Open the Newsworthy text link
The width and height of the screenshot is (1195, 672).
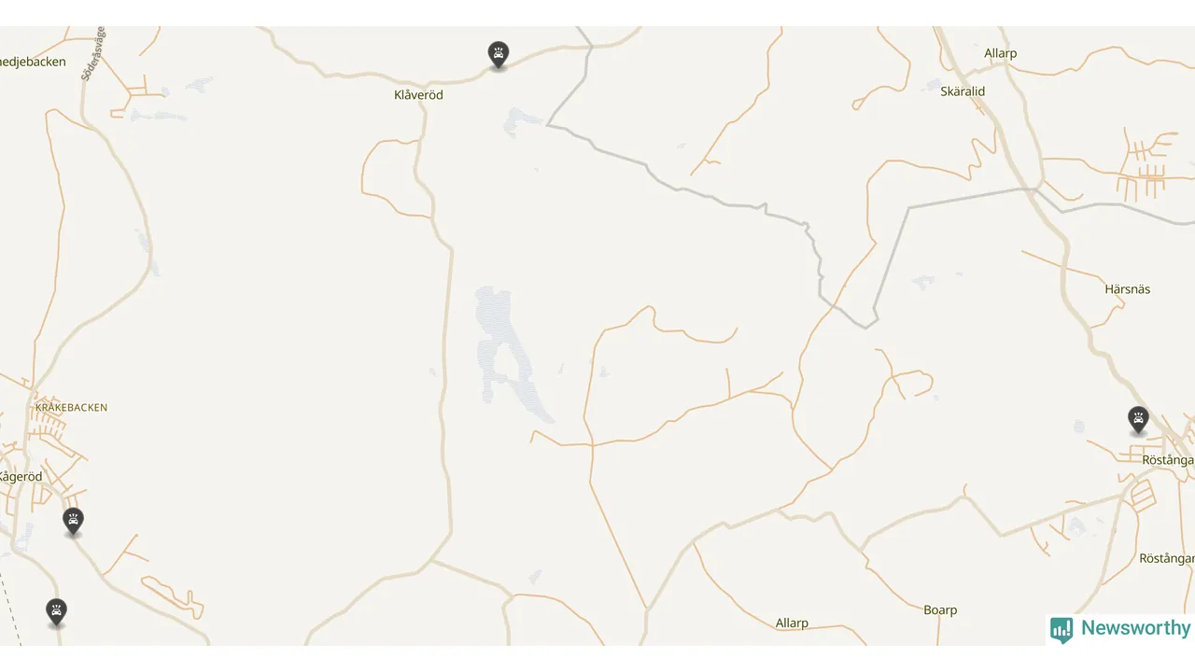(x=1135, y=628)
